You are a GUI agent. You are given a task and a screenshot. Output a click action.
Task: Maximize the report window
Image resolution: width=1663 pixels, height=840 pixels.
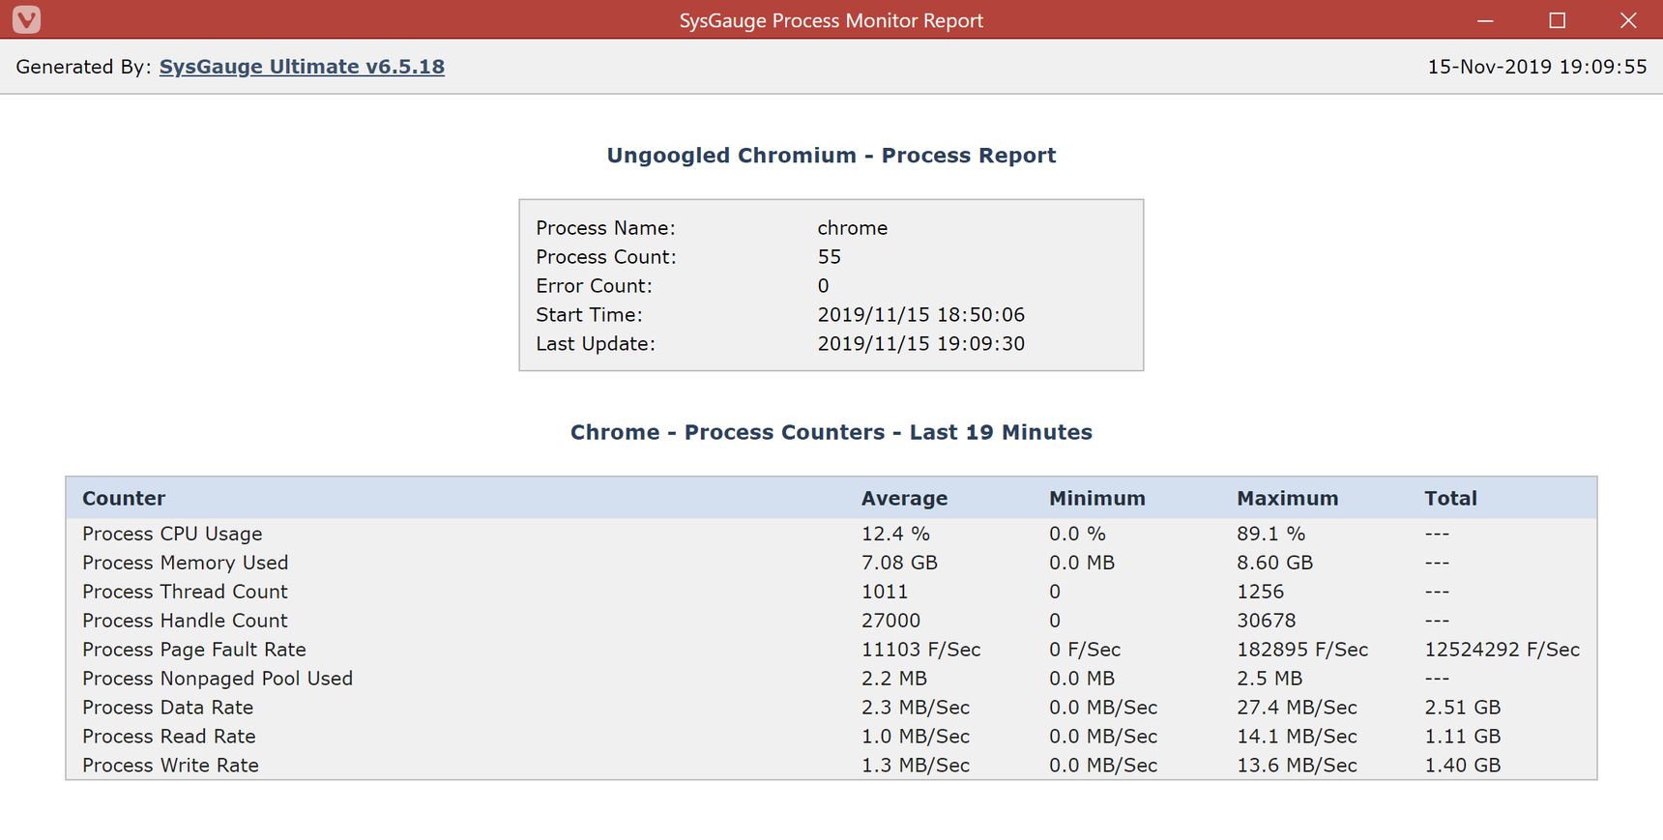click(x=1557, y=20)
